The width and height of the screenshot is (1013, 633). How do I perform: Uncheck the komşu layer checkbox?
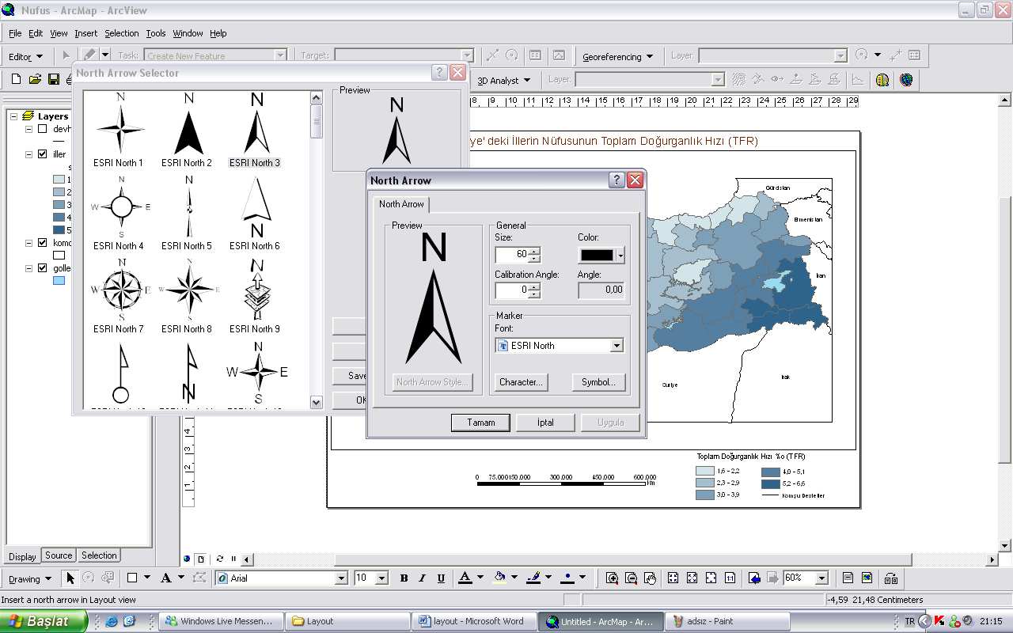43,243
